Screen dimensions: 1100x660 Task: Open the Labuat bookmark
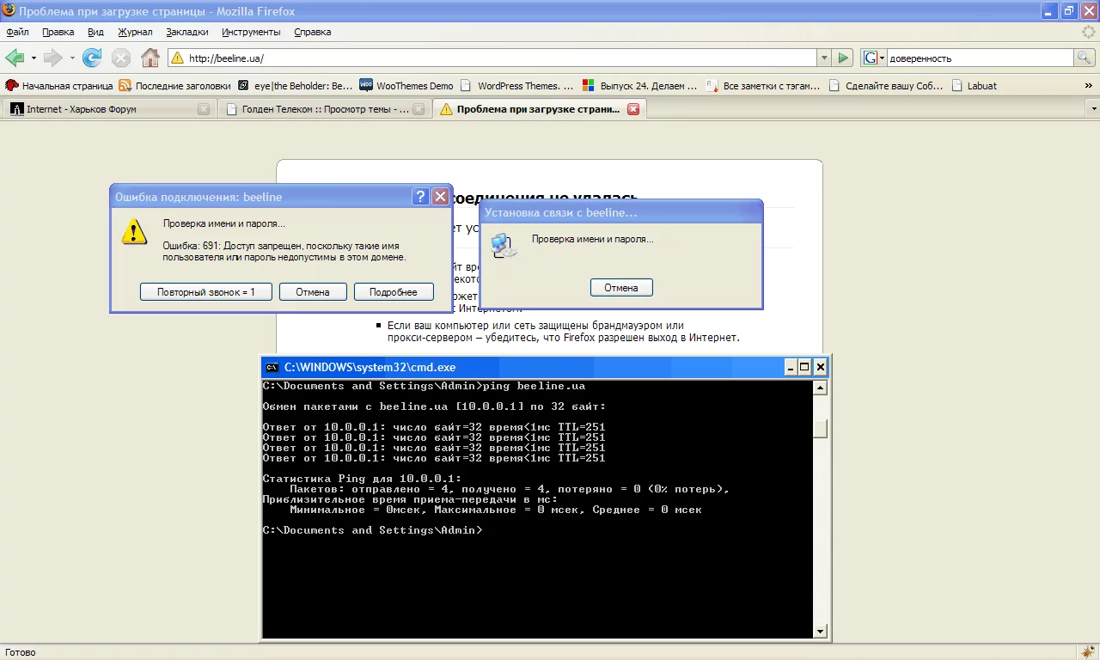[x=975, y=86]
